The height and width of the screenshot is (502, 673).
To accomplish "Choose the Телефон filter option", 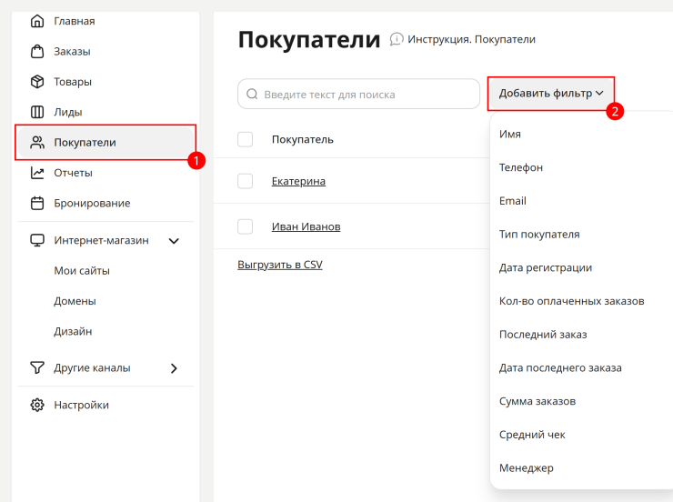I will [x=521, y=167].
